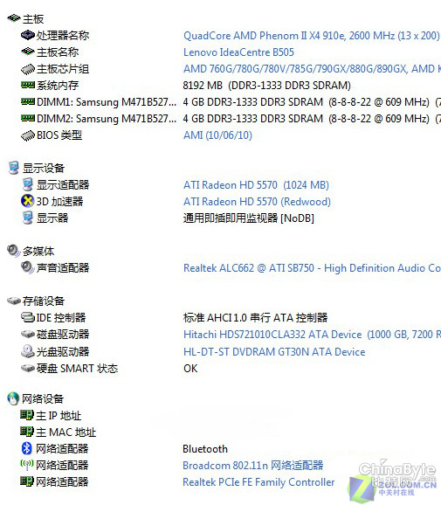Click the 显示设备 section monitor icon
Image resolution: width=441 pixels, height=505 pixels.
[13, 168]
